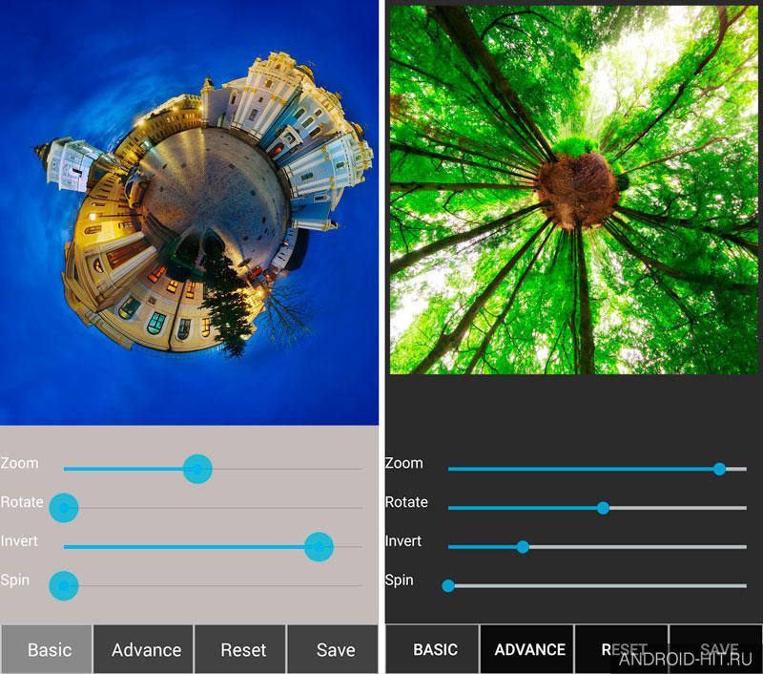763x674 pixels.
Task: Open the ADVANCE tab in right screen
Action: pos(527,649)
